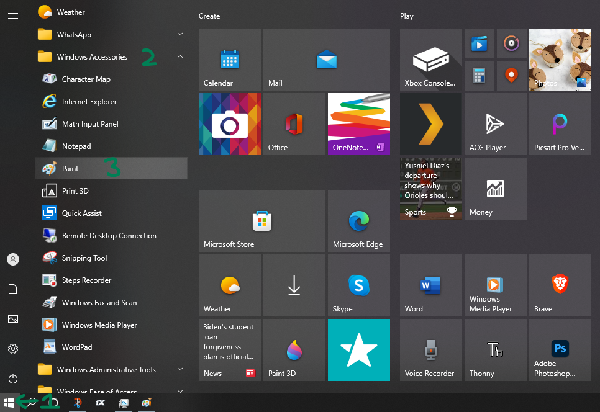Launch the Camera tile
600x412 pixels.
(x=230, y=124)
